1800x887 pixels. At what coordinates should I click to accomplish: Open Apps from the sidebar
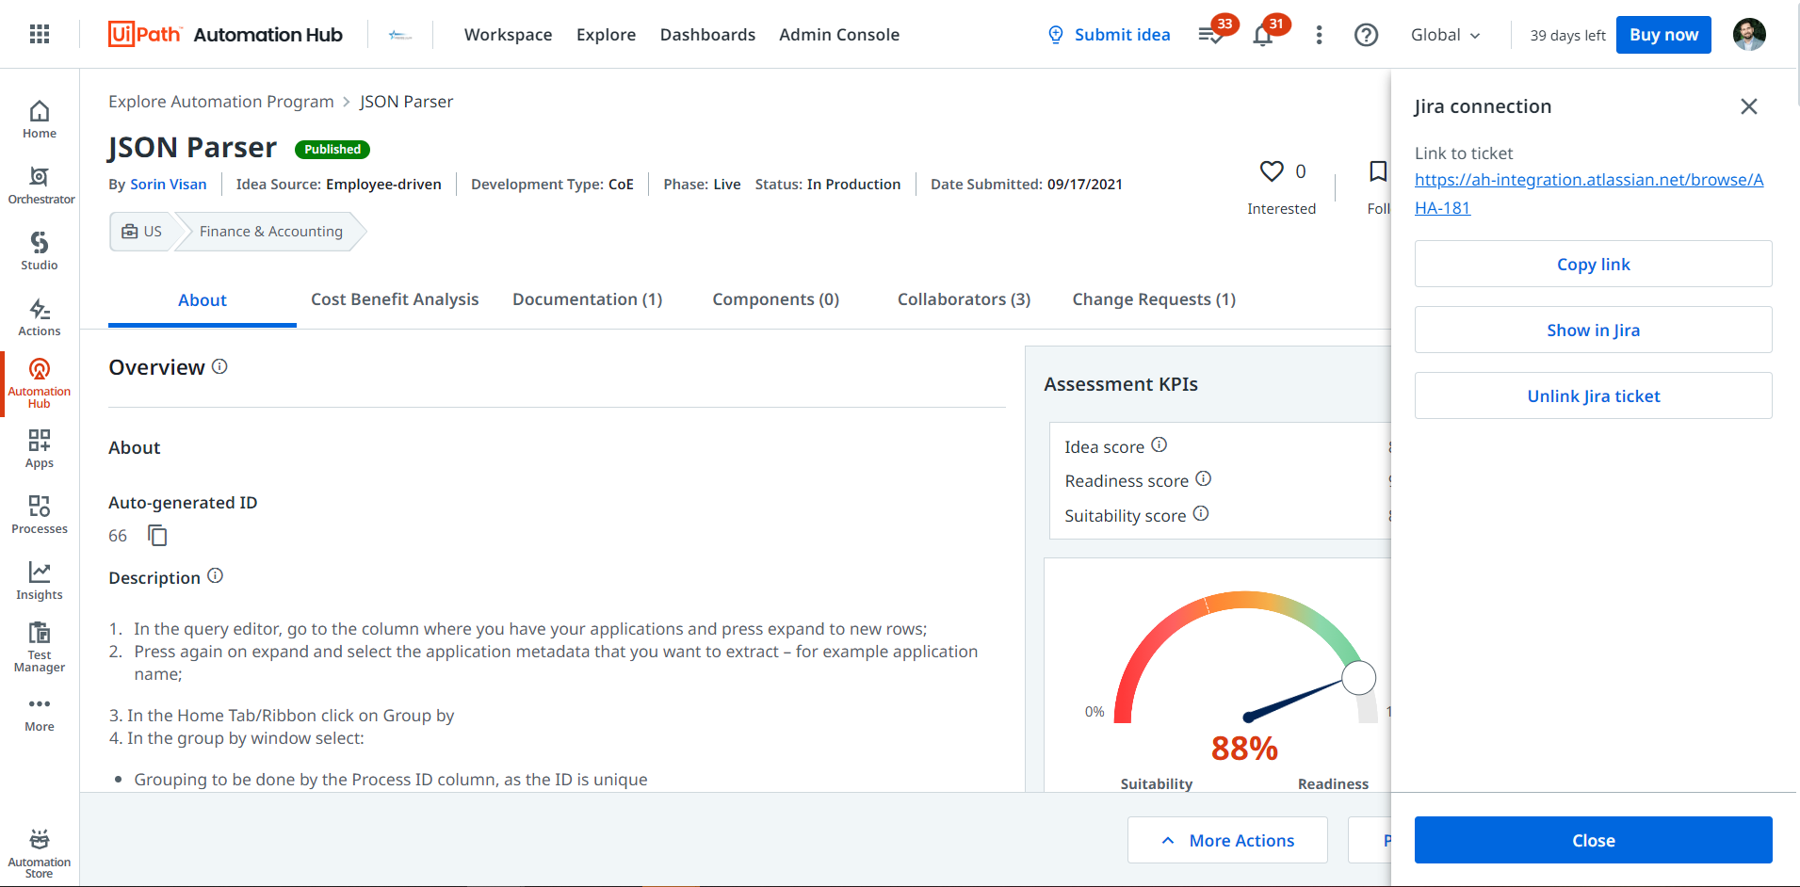pos(40,449)
